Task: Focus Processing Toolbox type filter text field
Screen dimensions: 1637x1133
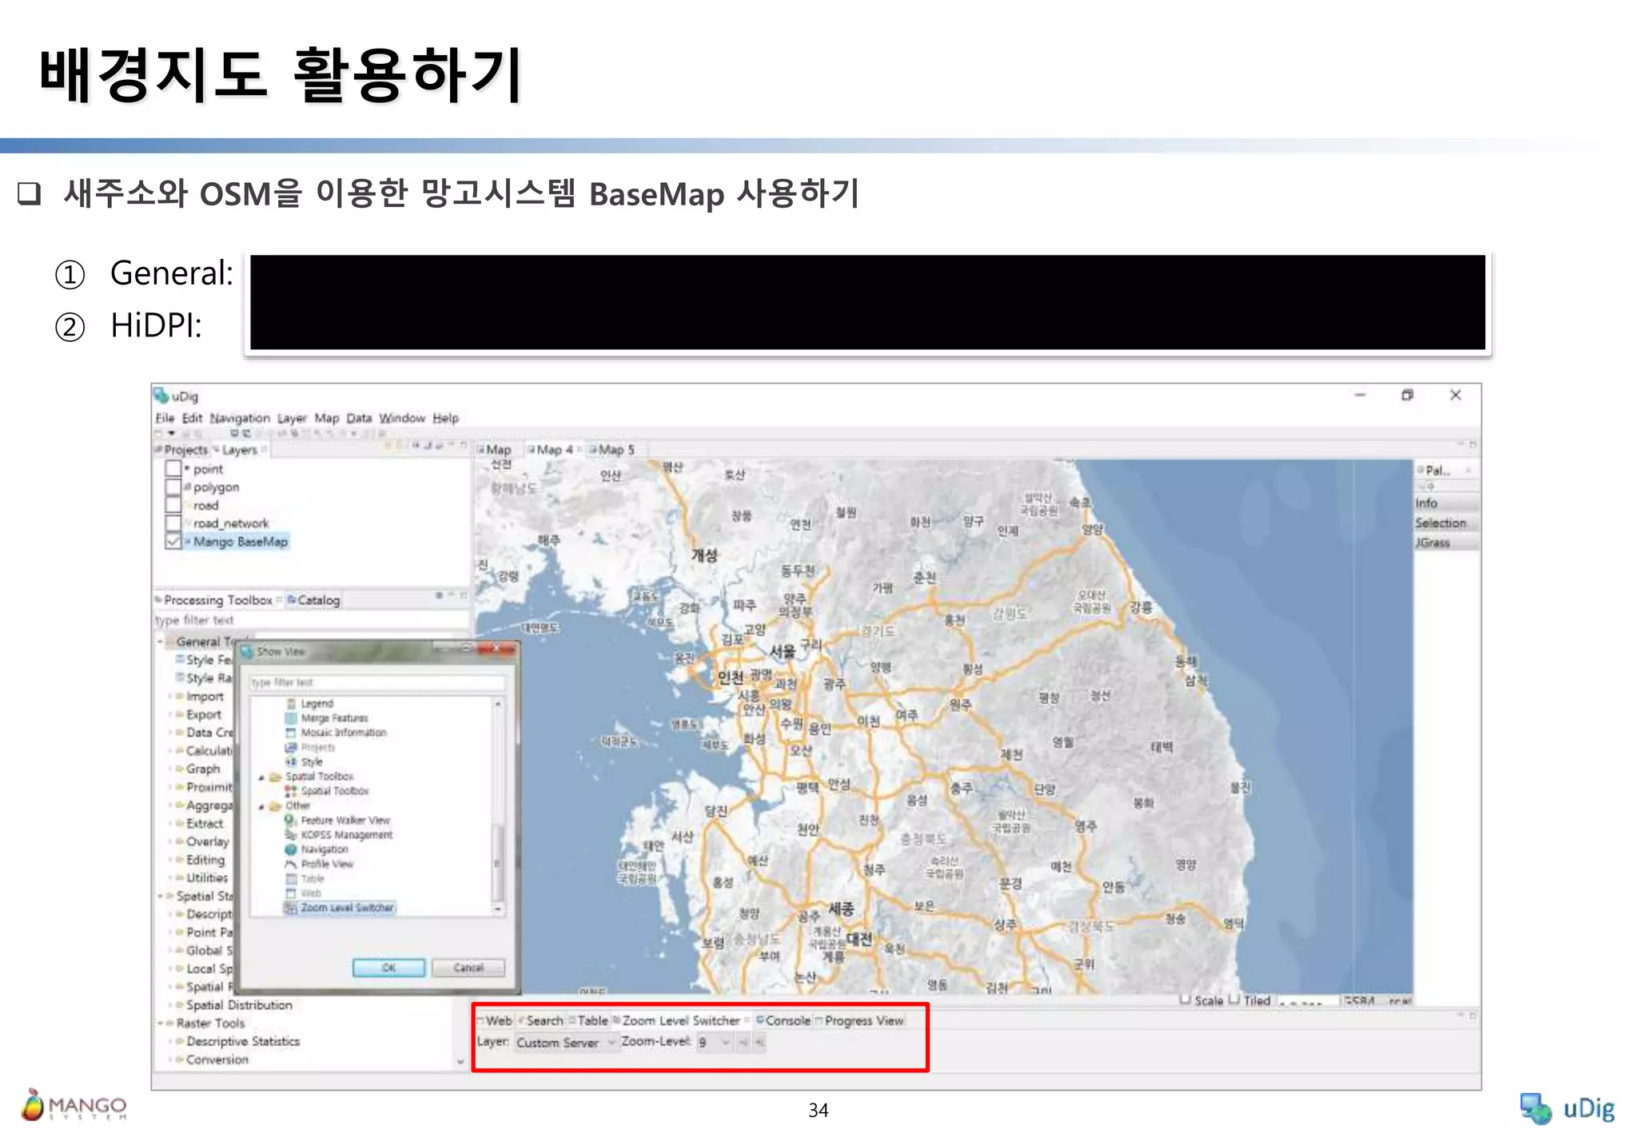Action: pyautogui.click(x=311, y=620)
